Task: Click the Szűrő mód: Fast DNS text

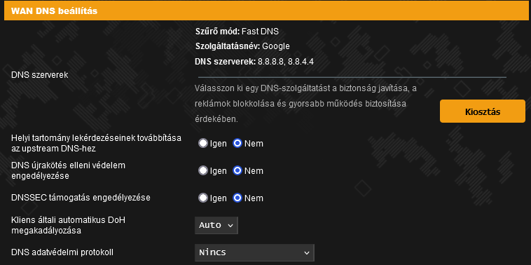Action: 237,32
